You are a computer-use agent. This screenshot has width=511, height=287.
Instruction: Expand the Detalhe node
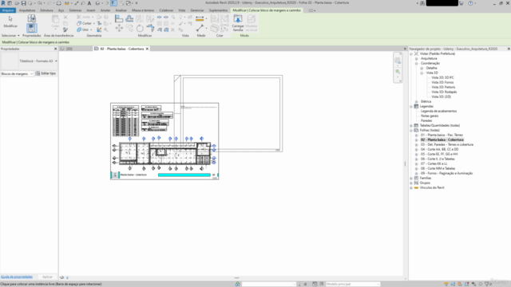pos(422,69)
